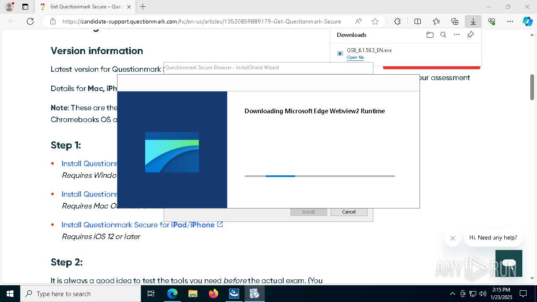Toggle Read aloud icon in address bar
537x302 pixels.
(358, 21)
